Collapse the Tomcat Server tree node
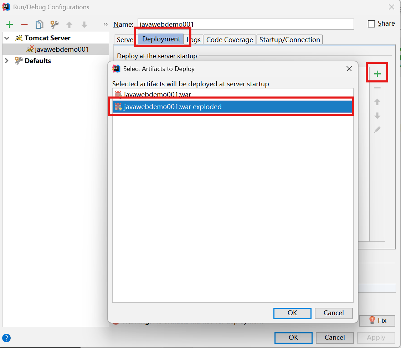 click(x=7, y=38)
